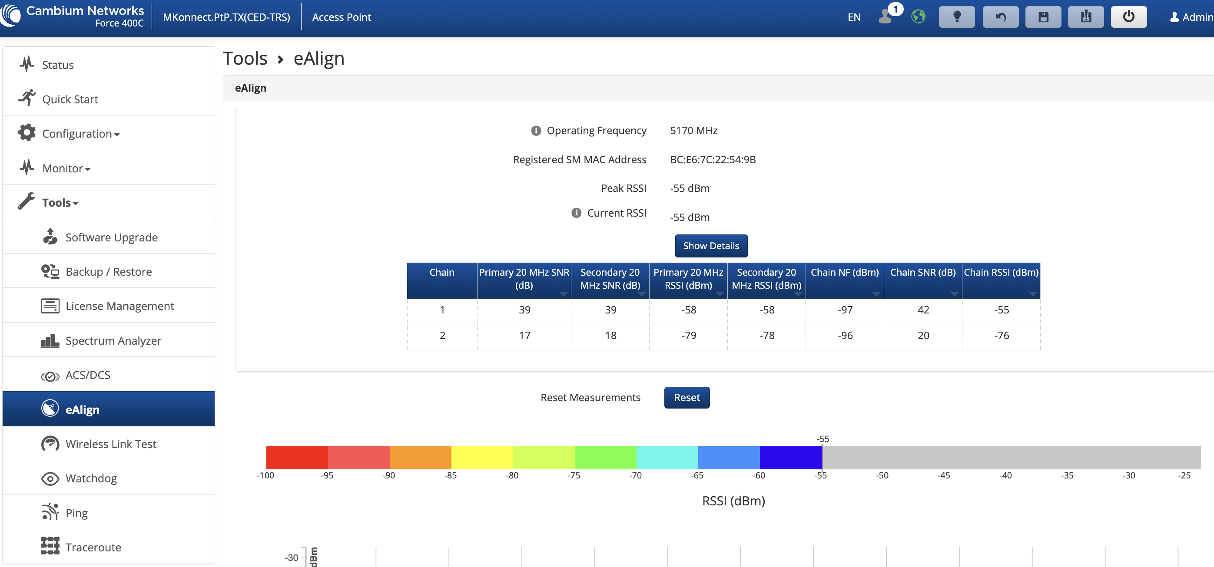Click the Show Details button
Image resolution: width=1214 pixels, height=567 pixels.
tap(711, 246)
